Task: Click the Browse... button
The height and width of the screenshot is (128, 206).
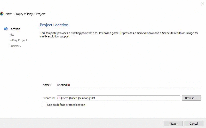Action: pos(191,98)
